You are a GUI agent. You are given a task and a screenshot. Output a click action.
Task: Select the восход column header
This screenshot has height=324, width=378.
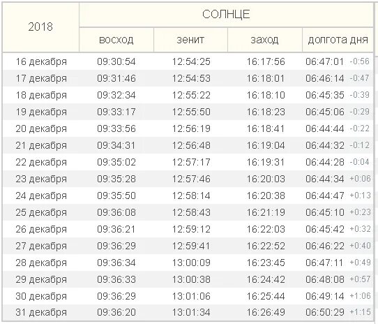click(x=116, y=40)
